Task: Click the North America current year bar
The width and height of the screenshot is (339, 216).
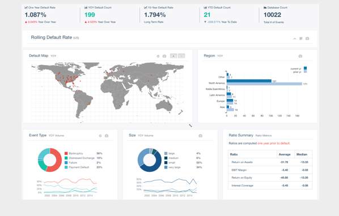Action: 249,81
